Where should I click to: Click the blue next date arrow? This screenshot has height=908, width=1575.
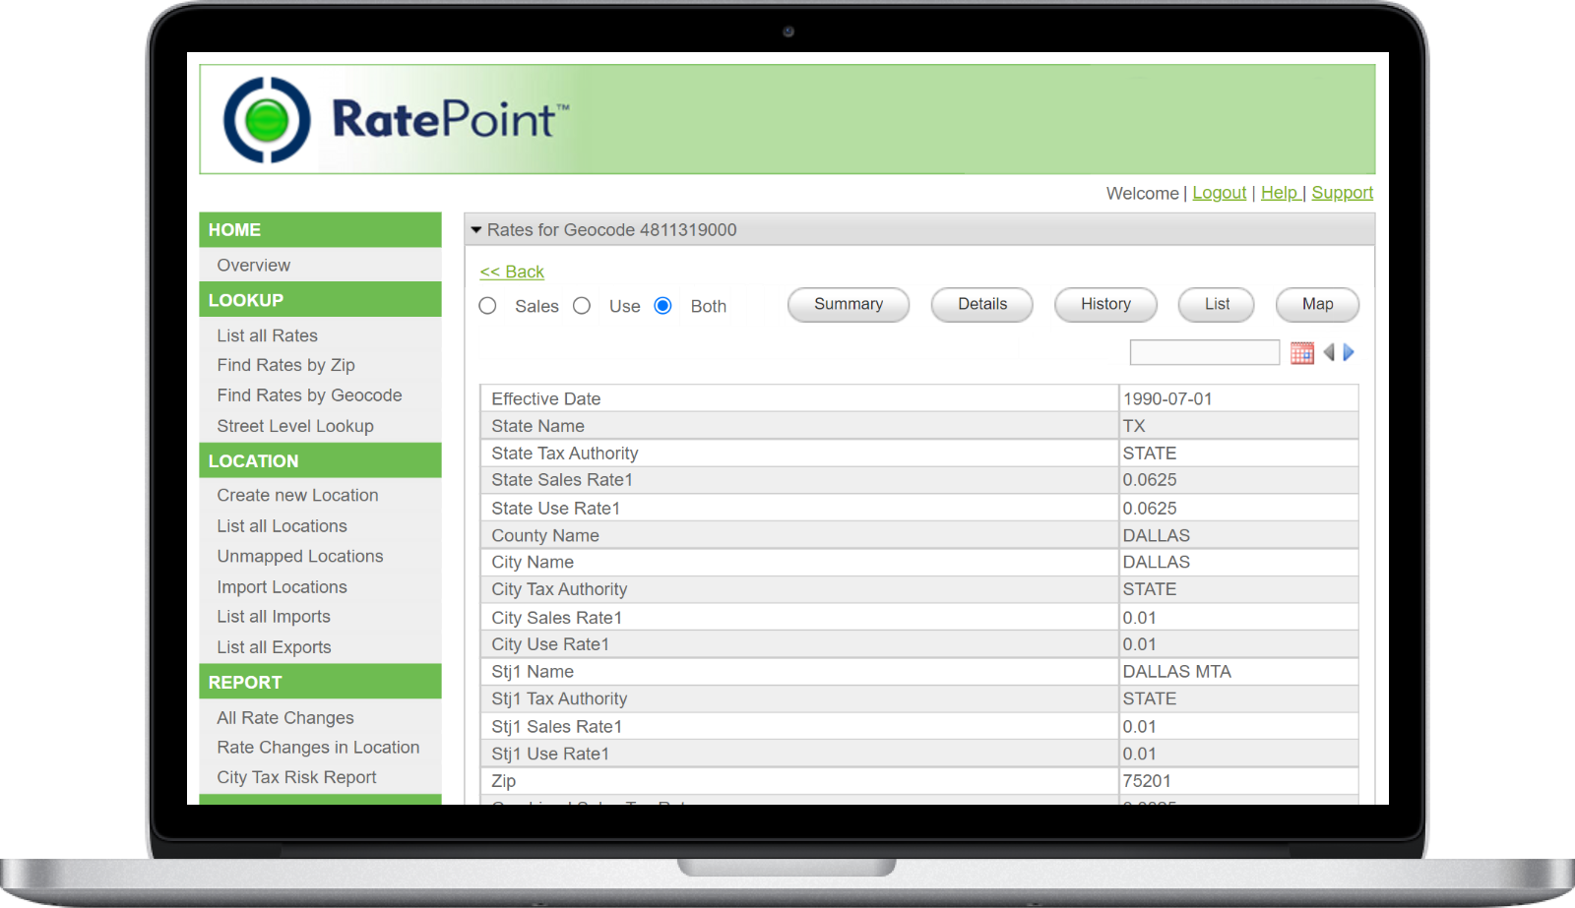point(1349,351)
